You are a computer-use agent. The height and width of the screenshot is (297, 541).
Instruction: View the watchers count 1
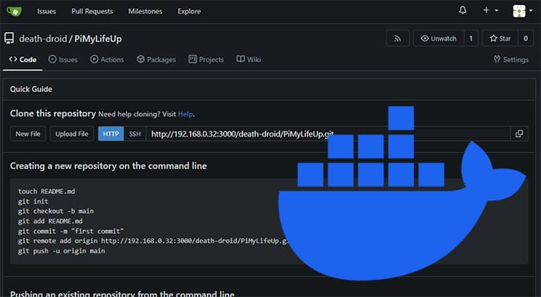[x=471, y=39]
